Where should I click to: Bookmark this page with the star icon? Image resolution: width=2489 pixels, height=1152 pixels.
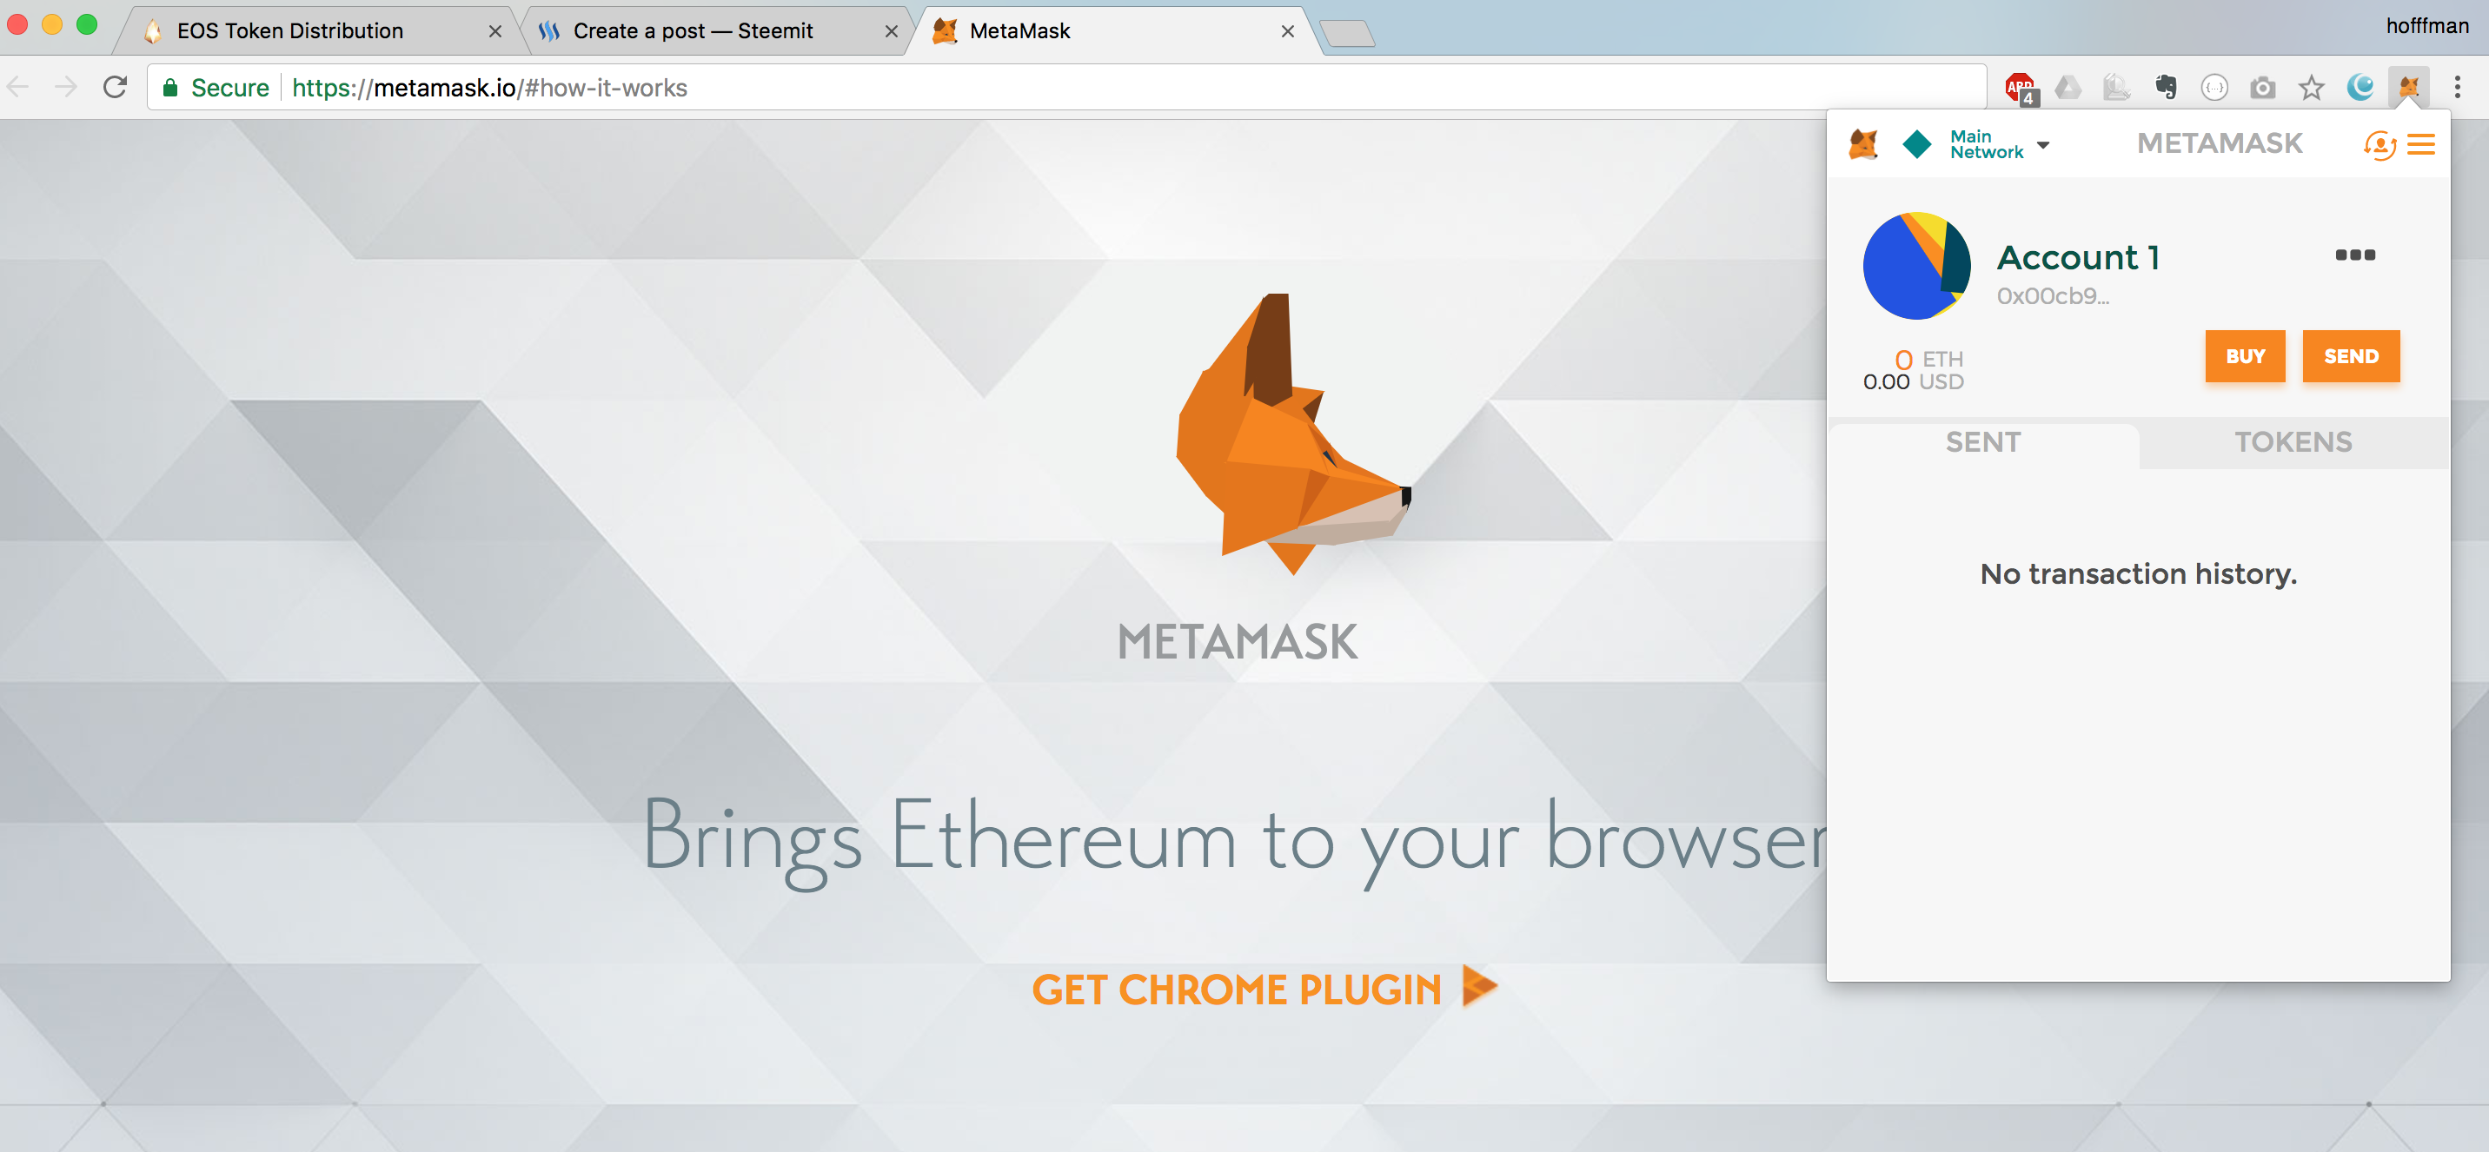coord(2311,88)
